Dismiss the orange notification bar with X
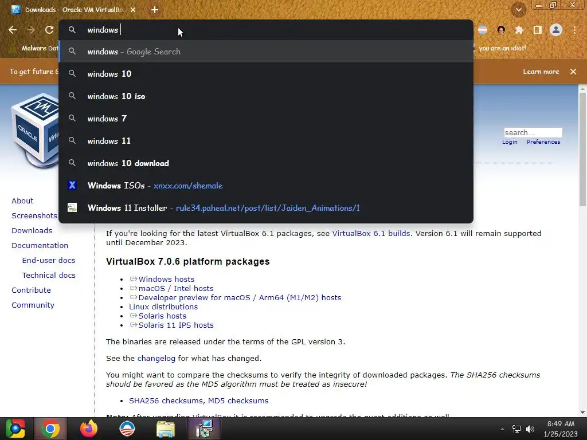 (x=573, y=72)
